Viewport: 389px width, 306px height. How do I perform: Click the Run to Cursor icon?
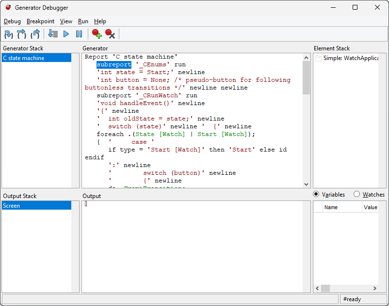pos(53,34)
